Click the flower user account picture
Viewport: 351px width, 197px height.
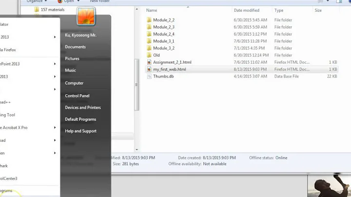(86, 17)
